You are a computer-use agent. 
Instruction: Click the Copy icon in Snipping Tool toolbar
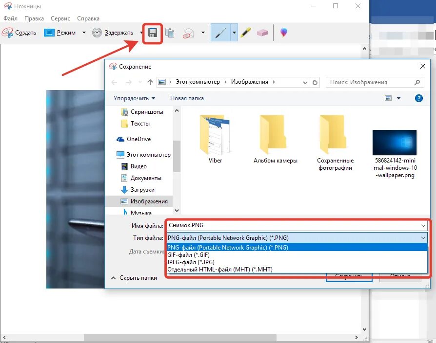coord(170,33)
